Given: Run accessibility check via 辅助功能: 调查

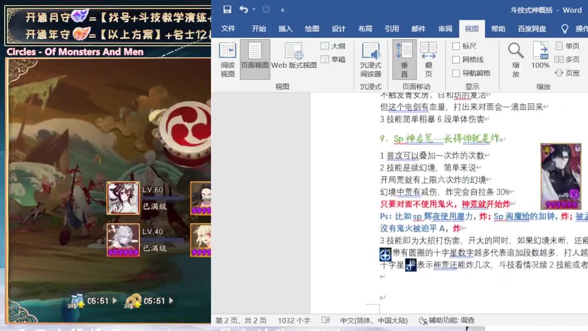Looking at the screenshot, I should [x=448, y=321].
